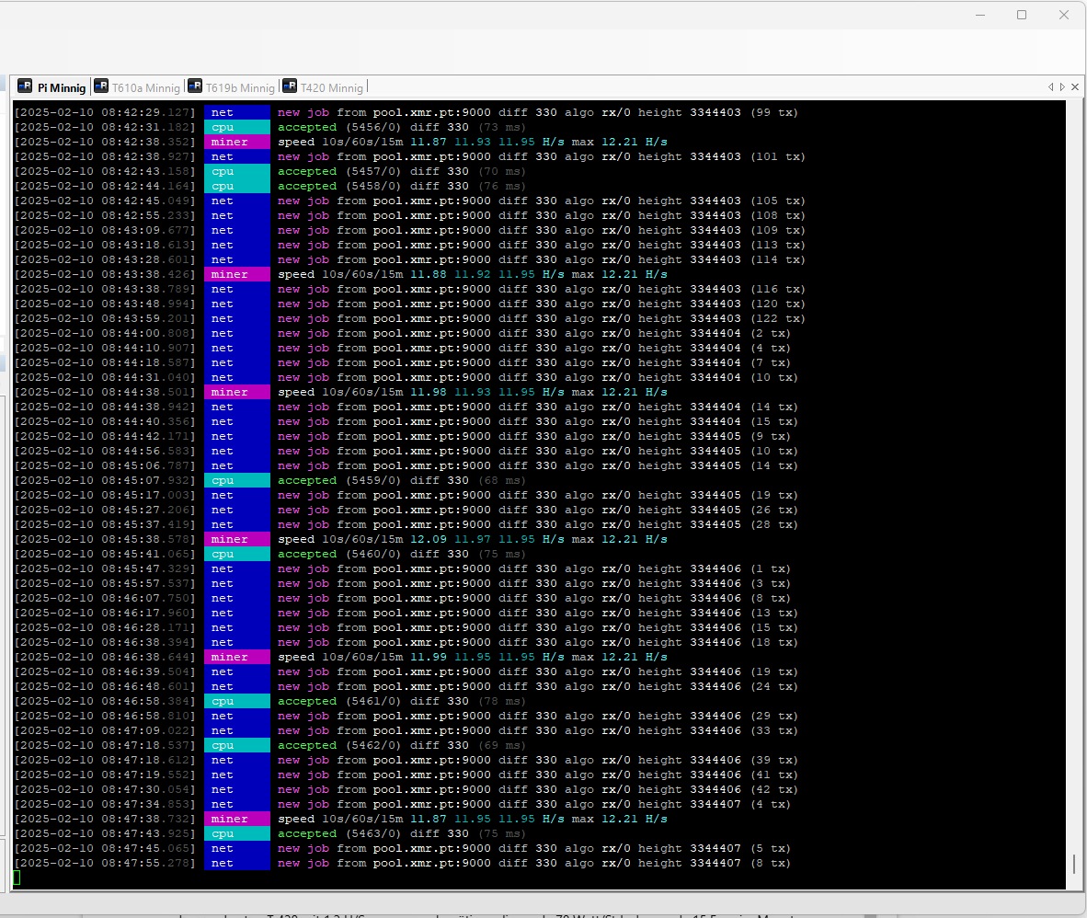Click speed value 11.98 in miner line

[429, 392]
